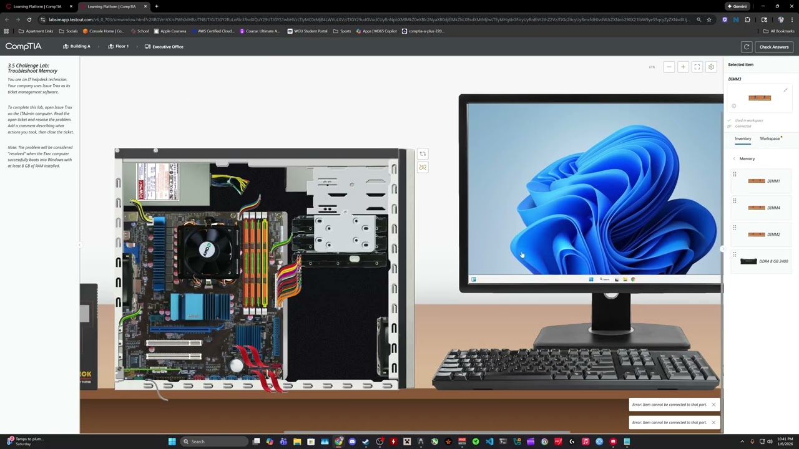Show hidden system tray icons

point(742,442)
